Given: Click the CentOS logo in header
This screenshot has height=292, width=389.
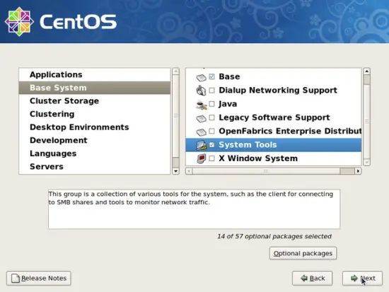Looking at the screenshot, I should [61, 22].
